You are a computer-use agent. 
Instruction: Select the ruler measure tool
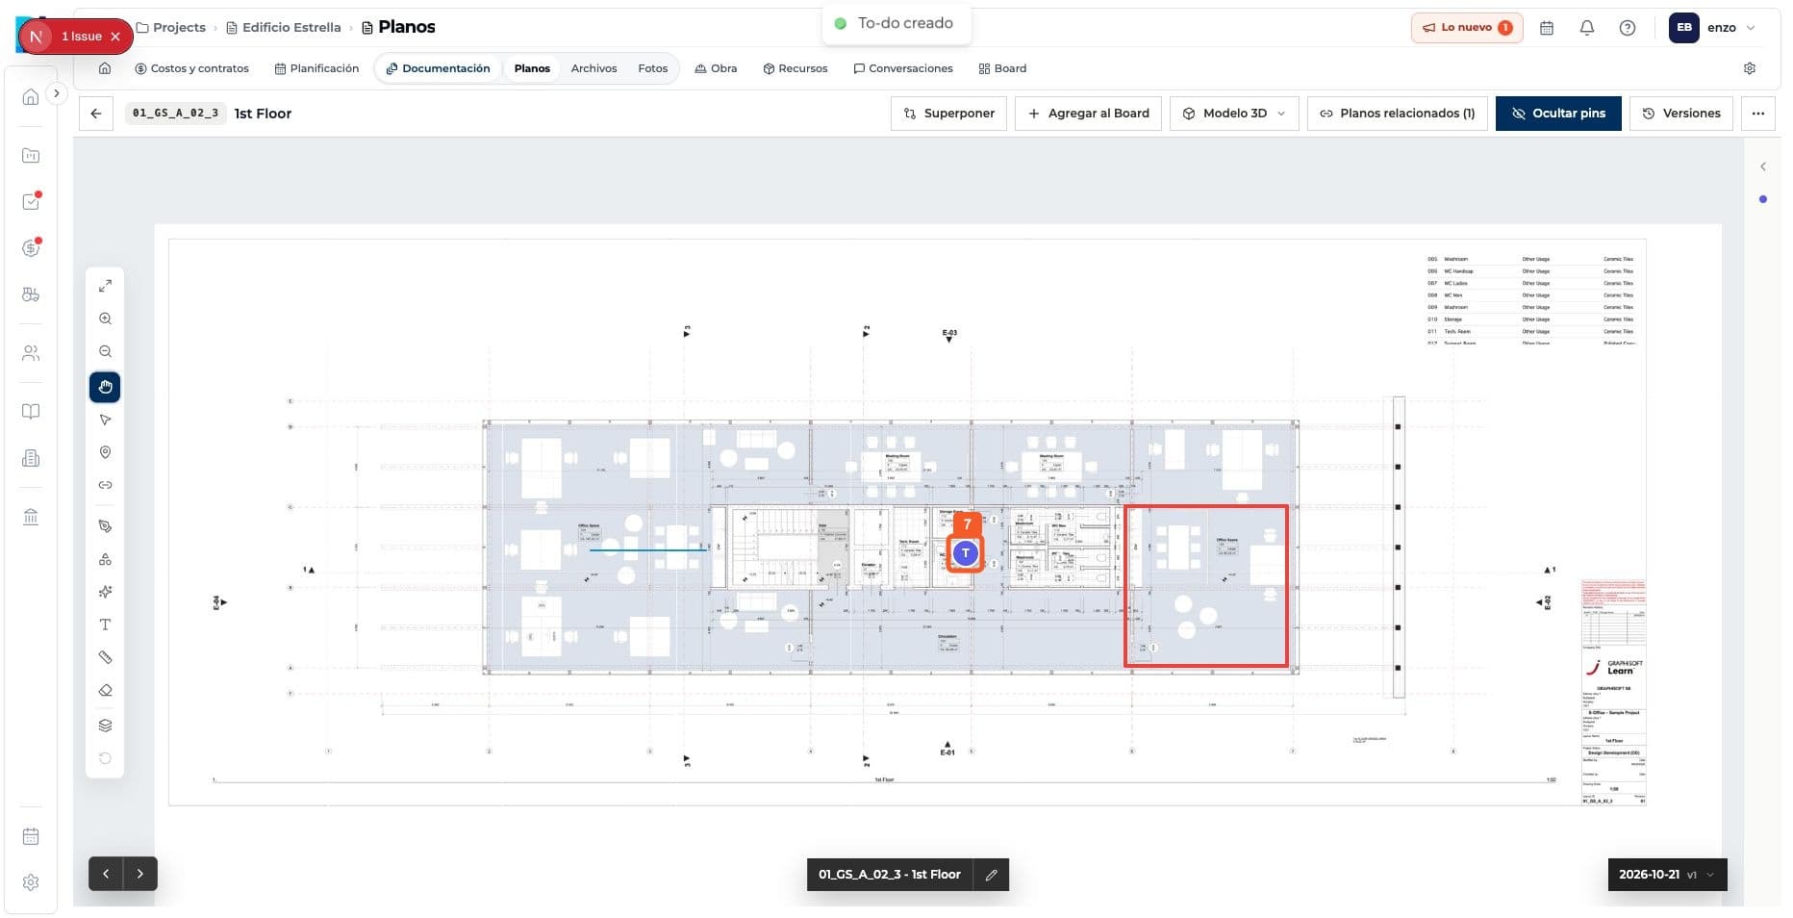pyautogui.click(x=105, y=657)
